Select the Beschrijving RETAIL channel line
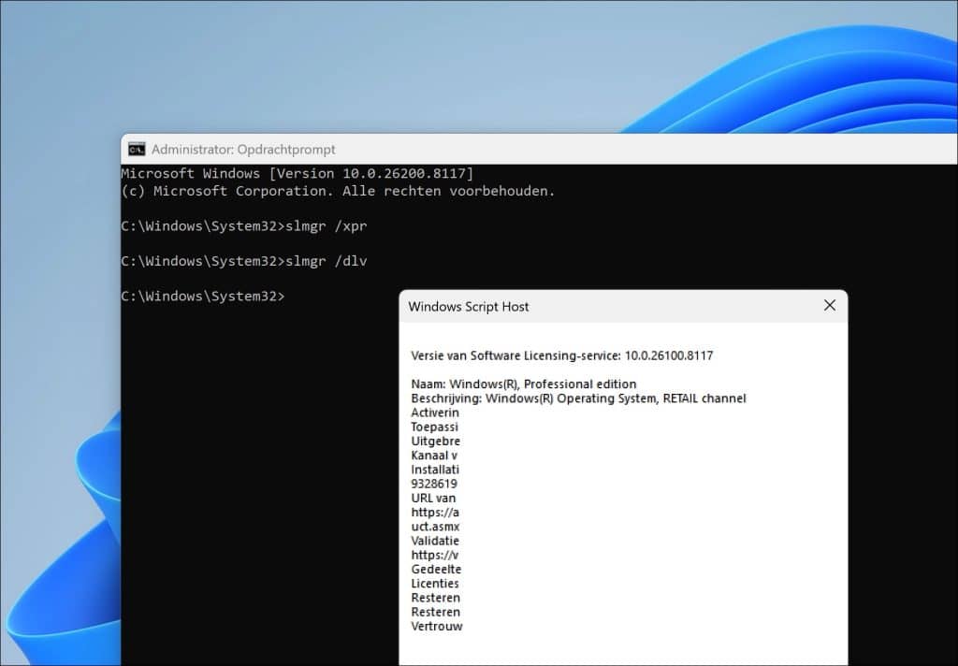The image size is (958, 666). point(578,398)
